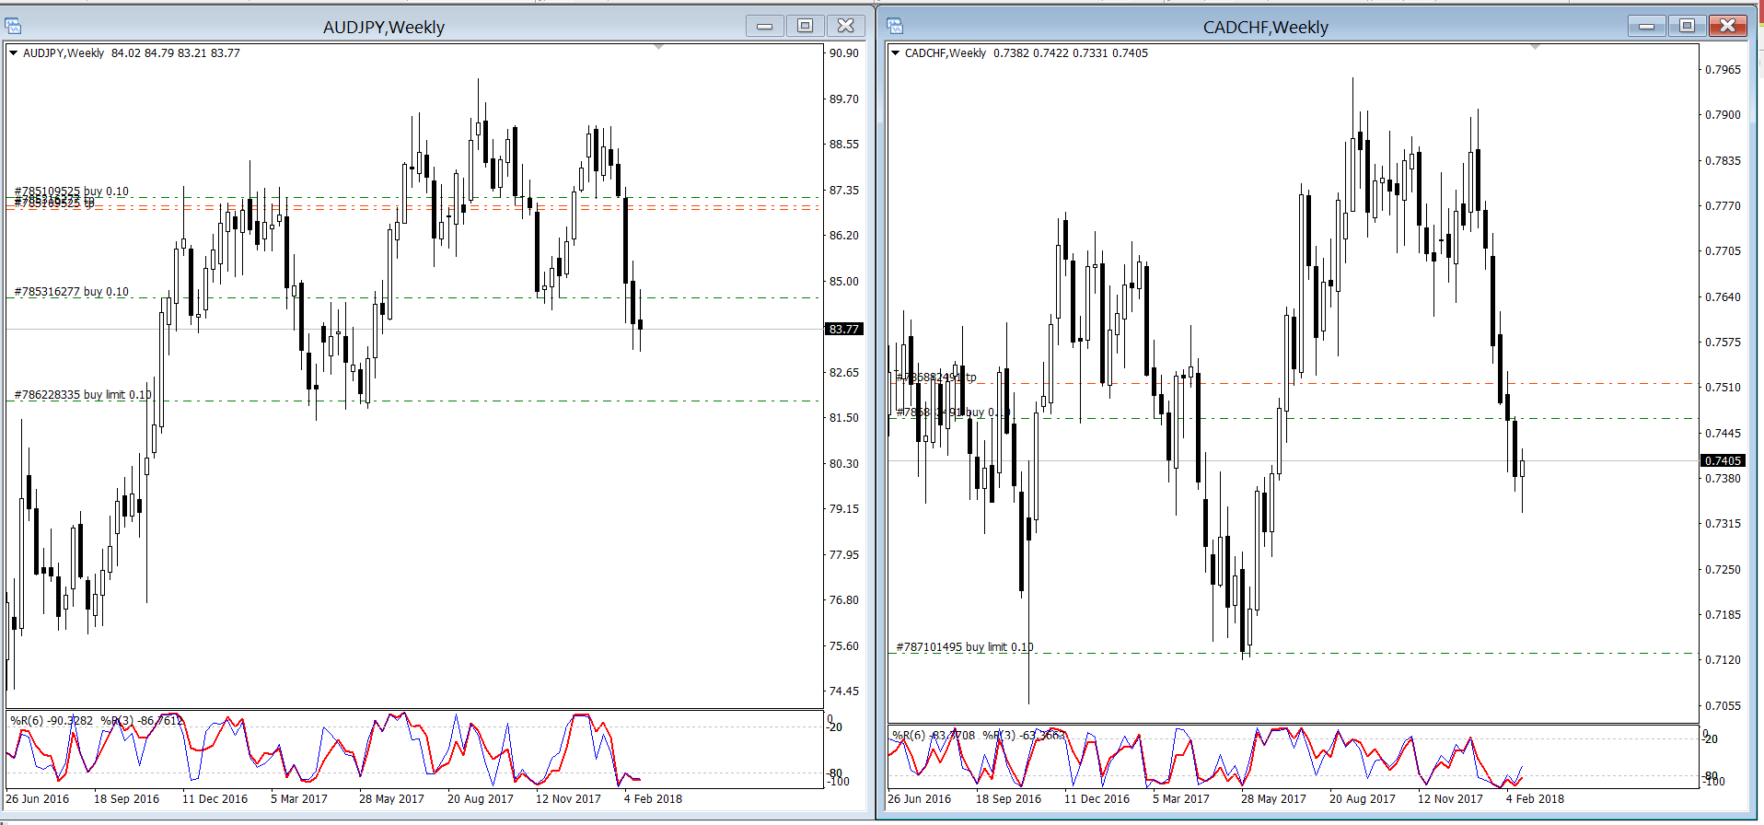Click -100 level on AUDJPY indicator scale

(839, 782)
